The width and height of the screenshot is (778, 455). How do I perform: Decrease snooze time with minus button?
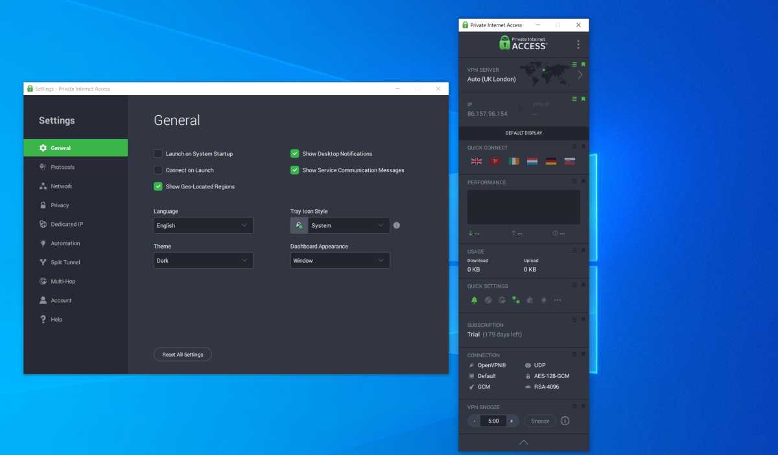point(475,421)
